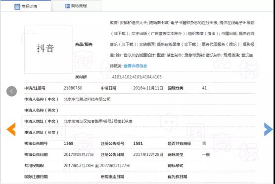Select application date 2016年11月11日
This screenshot has height=184, width=275.
click(x=148, y=88)
